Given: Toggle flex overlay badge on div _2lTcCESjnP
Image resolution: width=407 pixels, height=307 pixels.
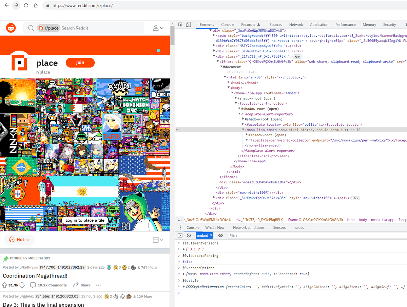Looking at the screenshot, I should coord(297,56).
